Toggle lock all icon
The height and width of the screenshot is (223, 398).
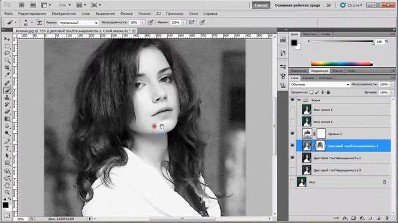pyautogui.click(x=328, y=92)
